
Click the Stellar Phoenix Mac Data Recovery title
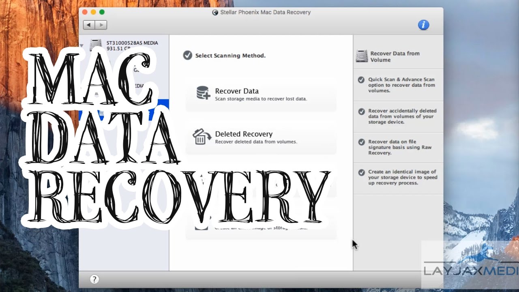click(x=265, y=12)
